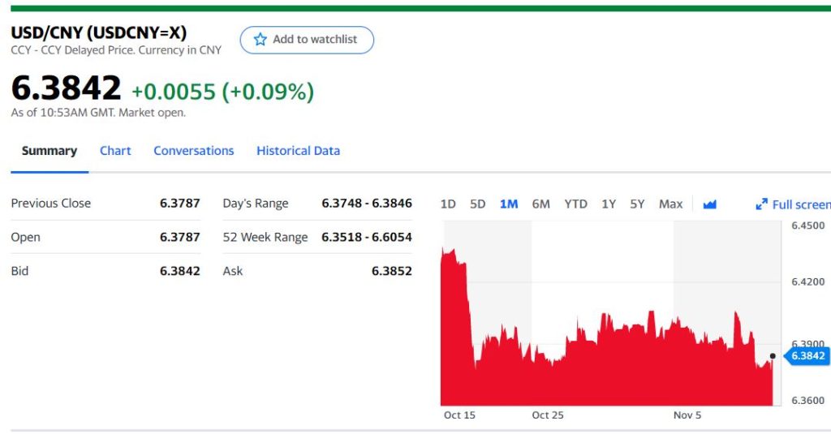
Task: Switch chart to 6M range
Action: click(x=541, y=204)
